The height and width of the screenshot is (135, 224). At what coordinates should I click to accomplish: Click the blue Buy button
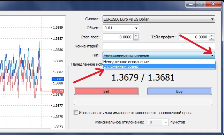(x=180, y=91)
